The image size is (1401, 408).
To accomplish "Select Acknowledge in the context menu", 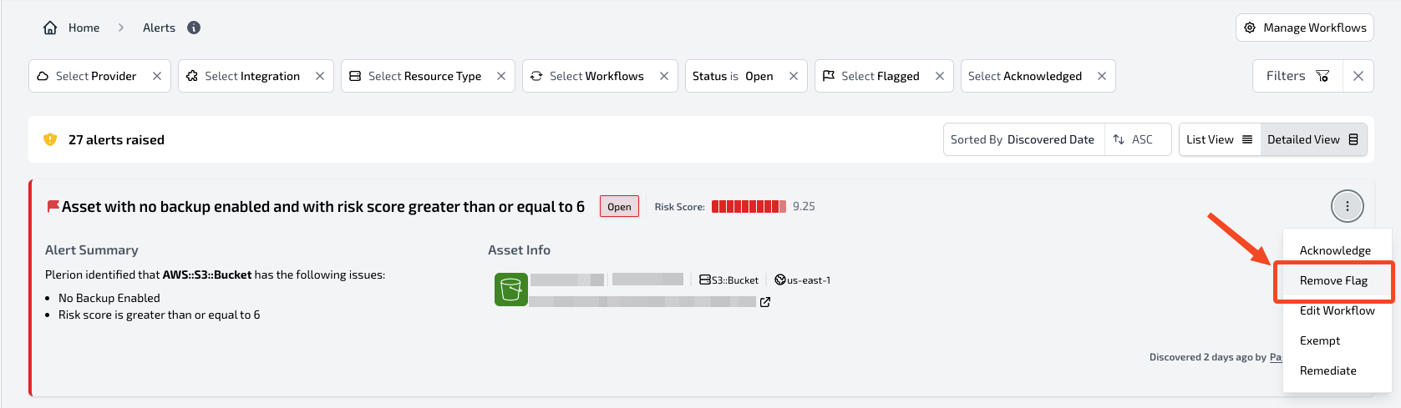I will (1335, 250).
